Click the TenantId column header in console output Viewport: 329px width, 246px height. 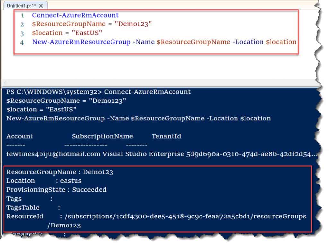click(x=166, y=136)
